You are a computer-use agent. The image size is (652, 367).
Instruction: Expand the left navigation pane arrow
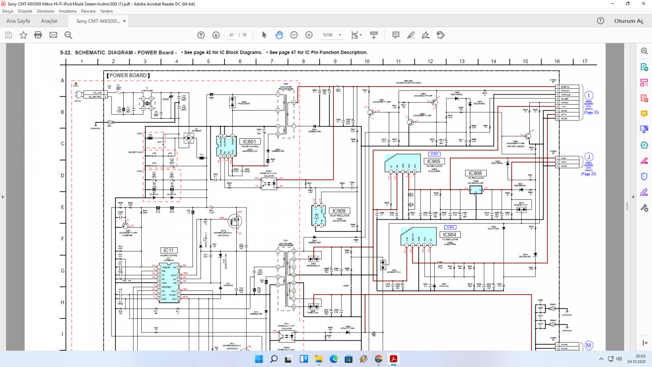pos(3,197)
